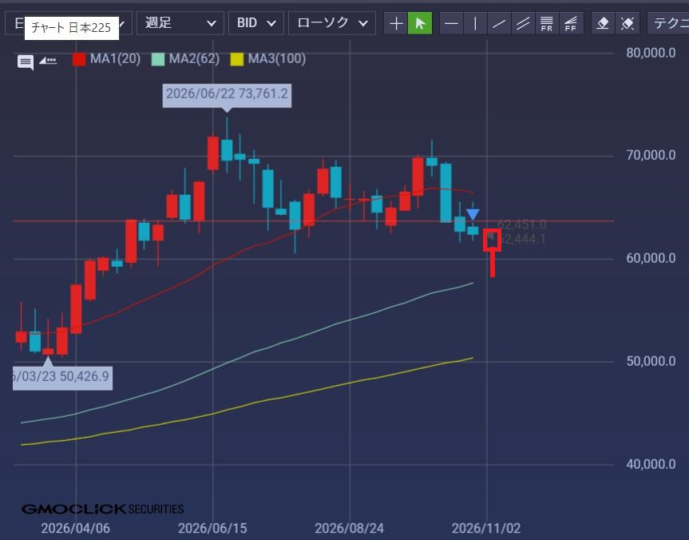Activate the green arrow pointer tool
The image size is (689, 540).
coord(420,23)
